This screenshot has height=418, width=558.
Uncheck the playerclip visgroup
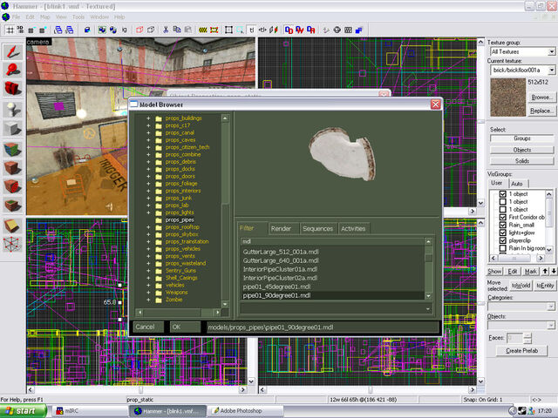point(503,240)
